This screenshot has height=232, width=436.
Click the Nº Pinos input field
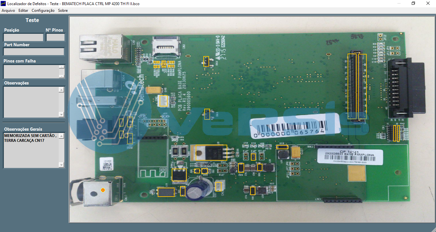pyautogui.click(x=56, y=37)
